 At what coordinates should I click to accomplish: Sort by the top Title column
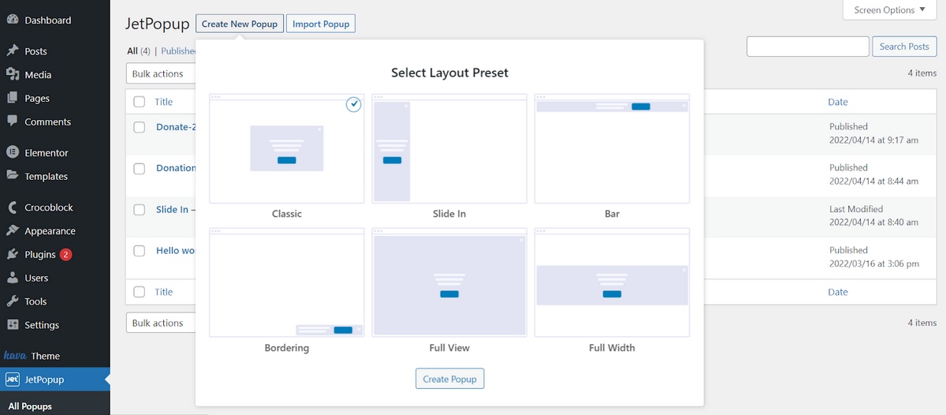pos(163,102)
